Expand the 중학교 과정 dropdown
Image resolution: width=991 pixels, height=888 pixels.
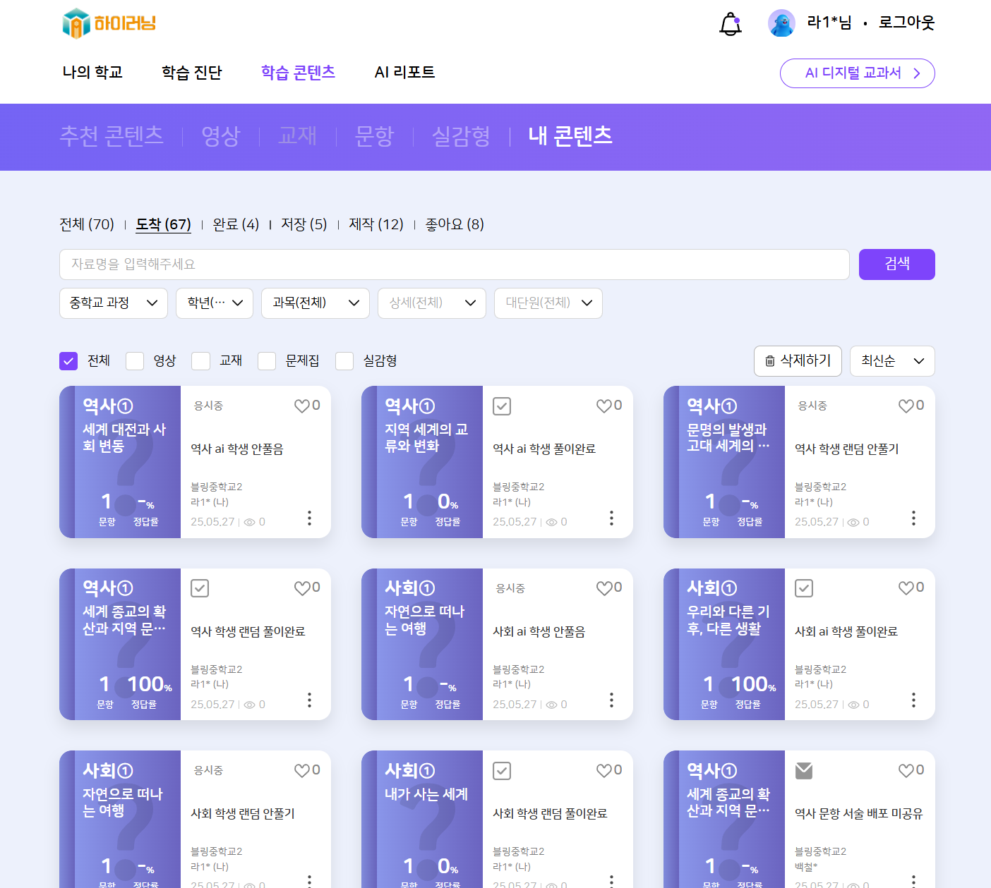[x=113, y=303]
